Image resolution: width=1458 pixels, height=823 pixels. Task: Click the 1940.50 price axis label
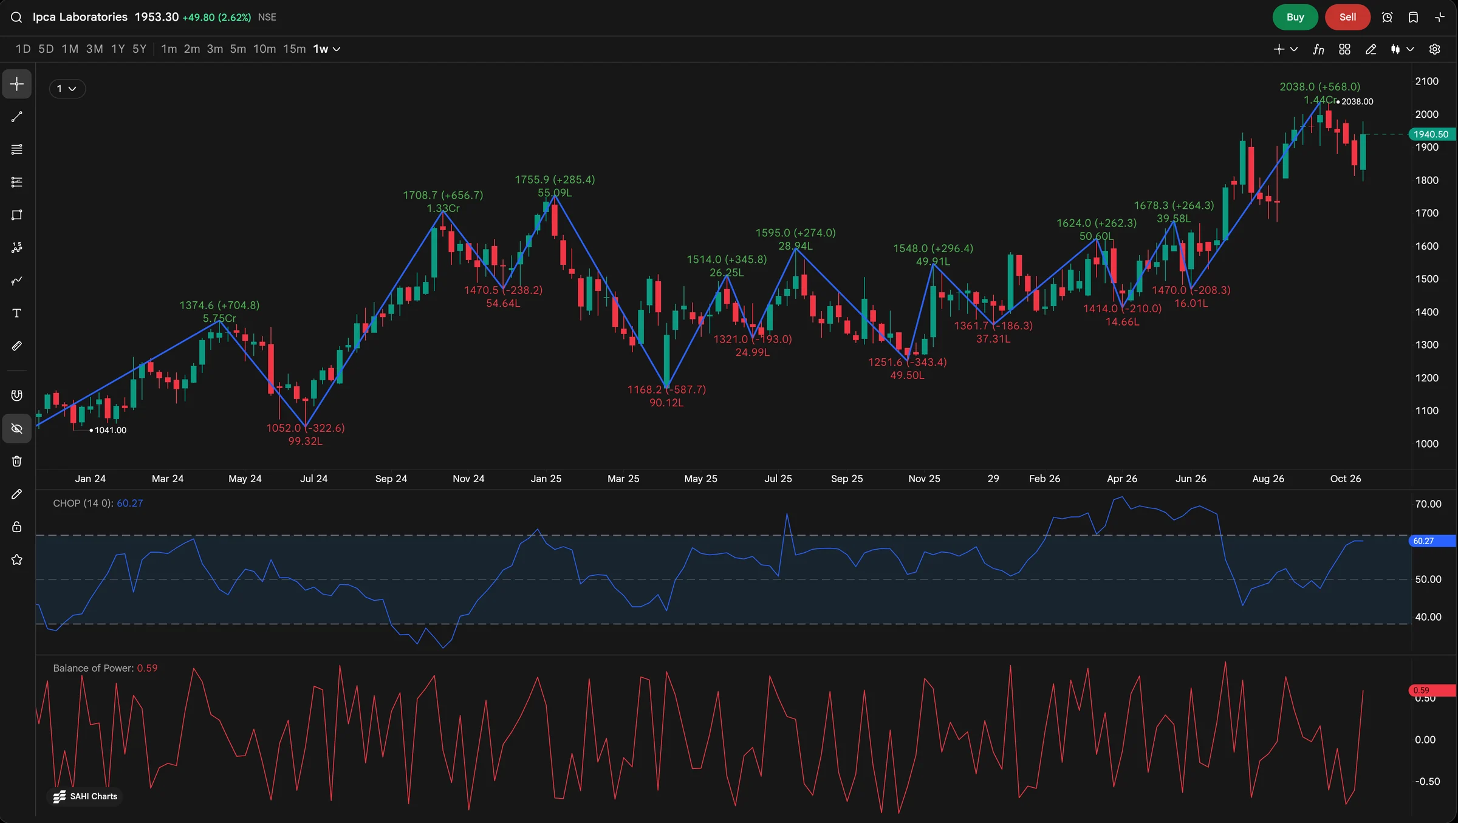1431,134
